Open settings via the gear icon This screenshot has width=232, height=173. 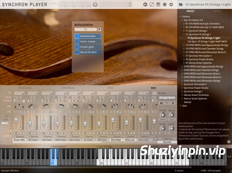171,4
